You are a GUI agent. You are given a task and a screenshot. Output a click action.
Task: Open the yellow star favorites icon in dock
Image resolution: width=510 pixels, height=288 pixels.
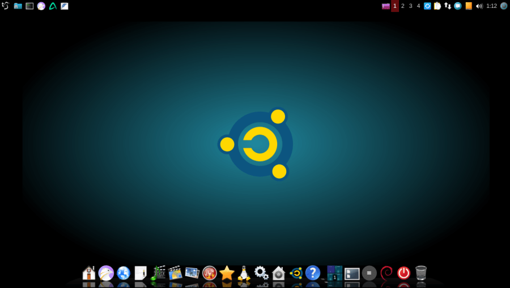[x=227, y=273]
